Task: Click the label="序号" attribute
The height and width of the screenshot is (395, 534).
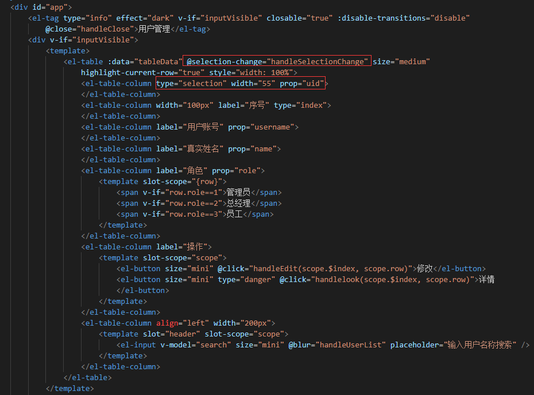Action: pos(244,105)
